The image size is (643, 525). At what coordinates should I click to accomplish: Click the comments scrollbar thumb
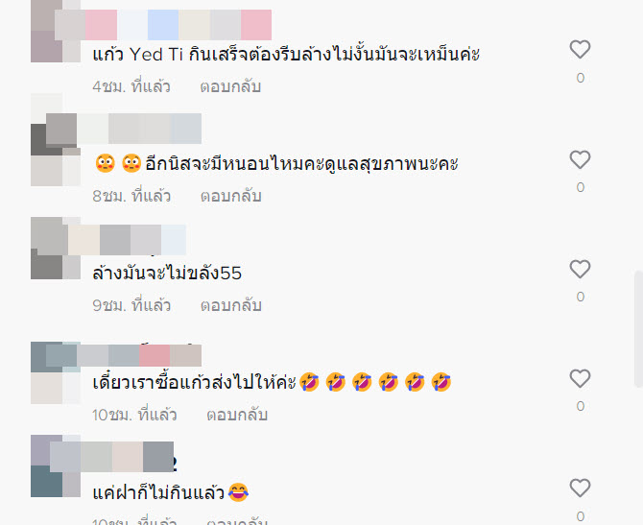(638, 328)
